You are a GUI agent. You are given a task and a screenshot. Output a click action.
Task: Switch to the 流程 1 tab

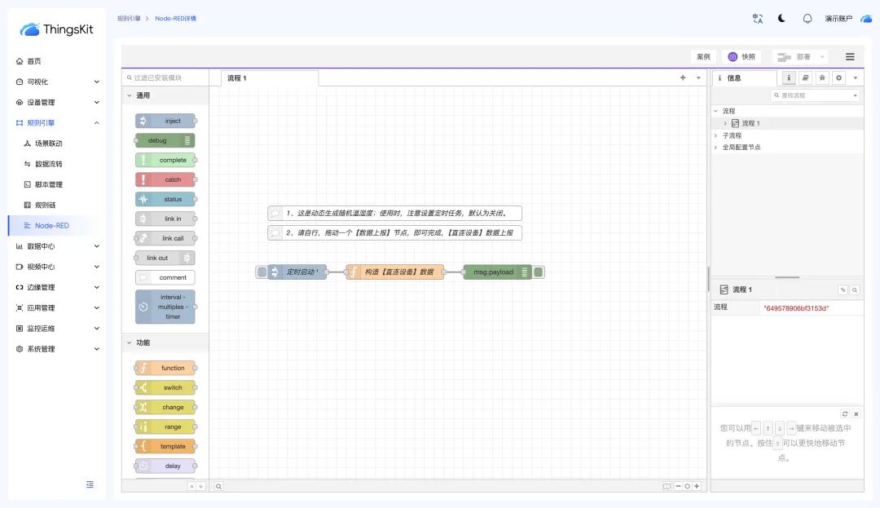click(x=270, y=78)
